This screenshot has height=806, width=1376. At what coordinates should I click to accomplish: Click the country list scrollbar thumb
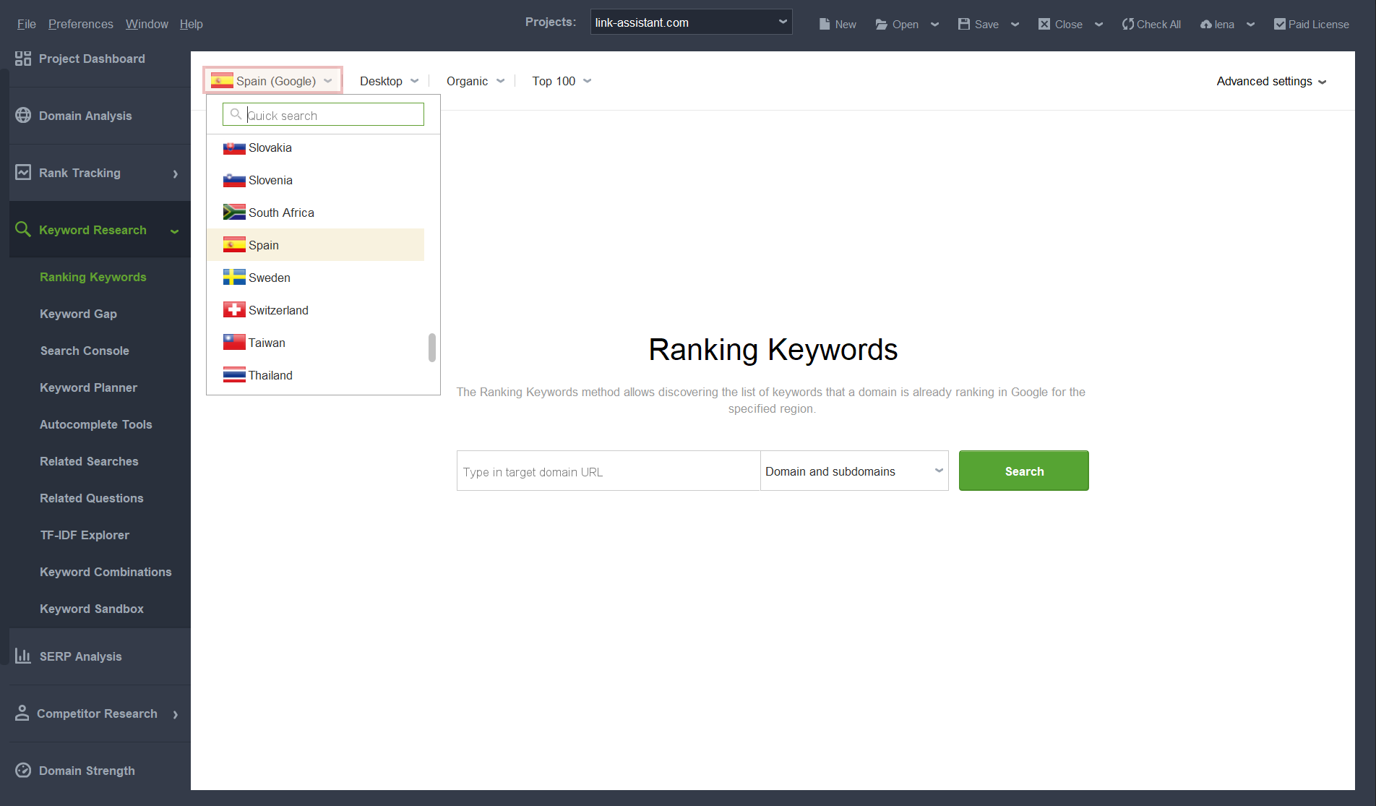(432, 347)
